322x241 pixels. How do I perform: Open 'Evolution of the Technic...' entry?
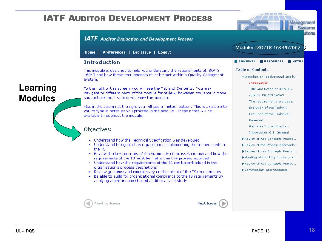pos(269,108)
